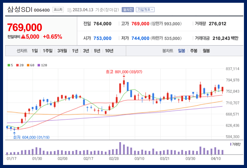Click the green 5-day average legend square
The width and height of the screenshot is (247, 168).
(x=9, y=65)
